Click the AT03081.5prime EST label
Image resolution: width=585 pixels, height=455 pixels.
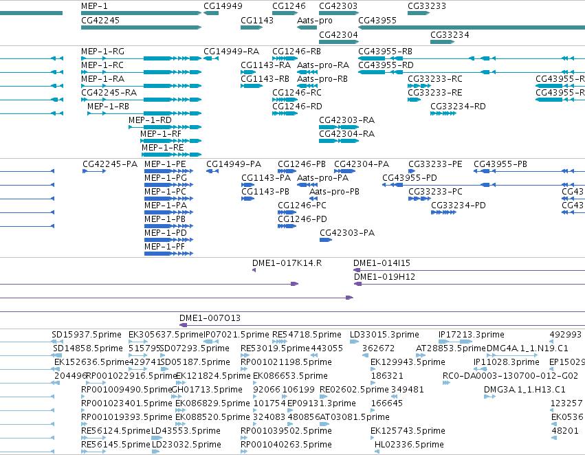point(355,417)
